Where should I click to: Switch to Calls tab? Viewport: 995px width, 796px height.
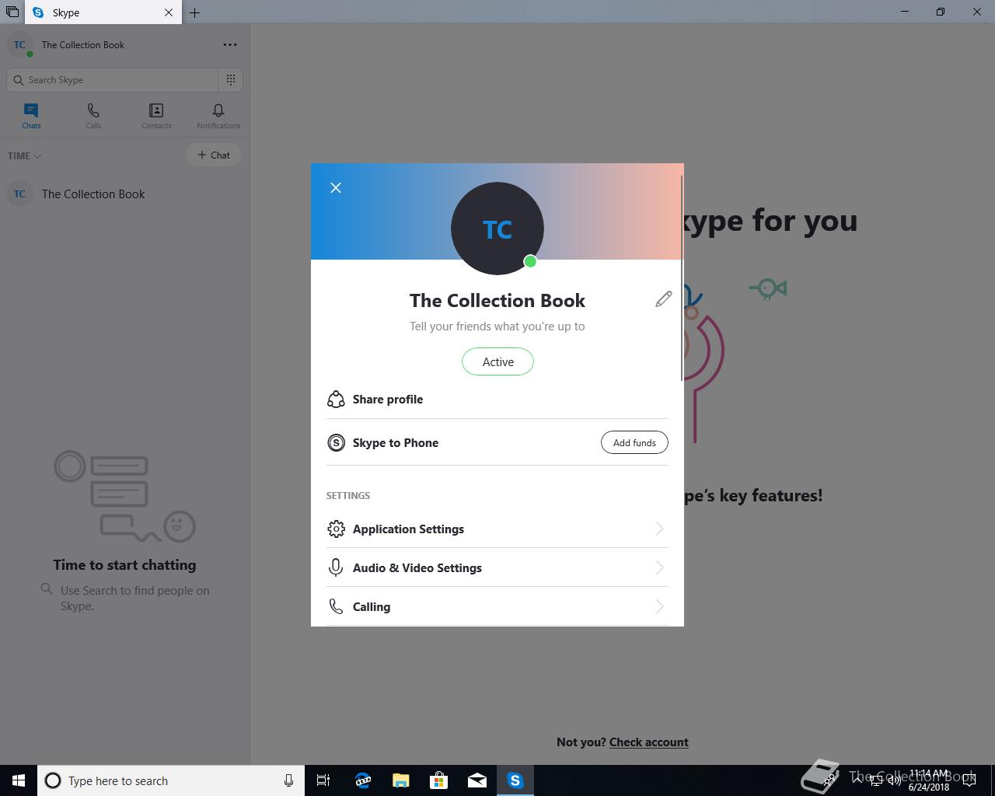click(x=93, y=116)
